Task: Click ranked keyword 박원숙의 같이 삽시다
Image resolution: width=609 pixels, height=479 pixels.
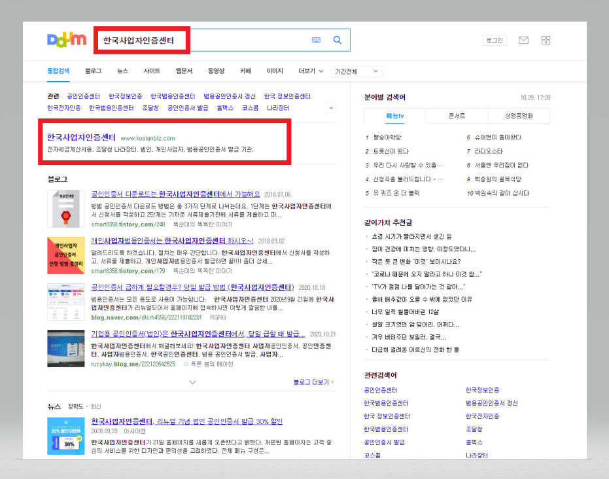Action: tap(502, 193)
